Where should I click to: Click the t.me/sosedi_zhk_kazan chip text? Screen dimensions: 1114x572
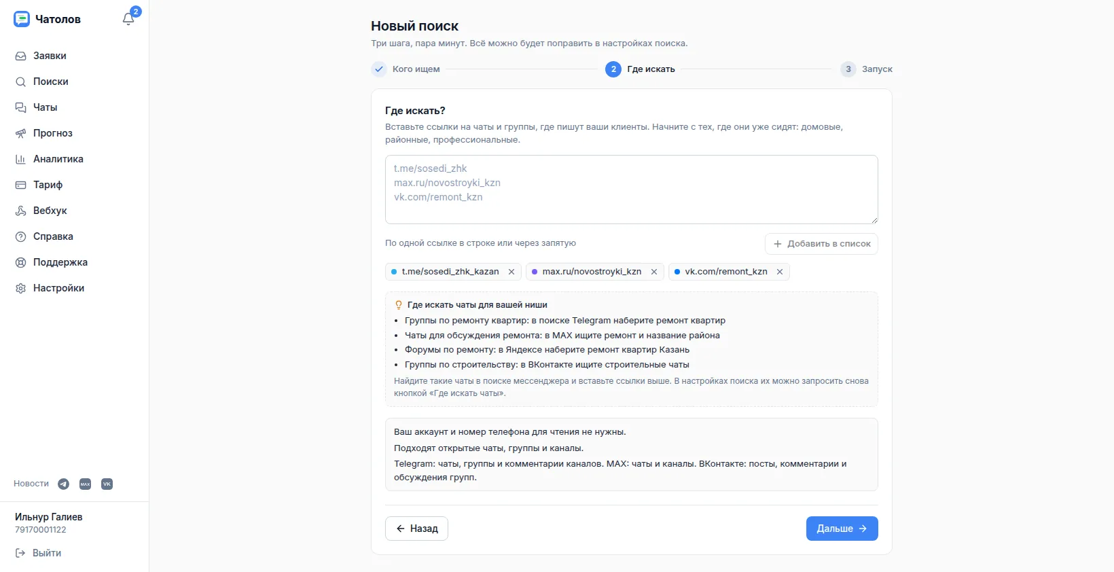(450, 272)
